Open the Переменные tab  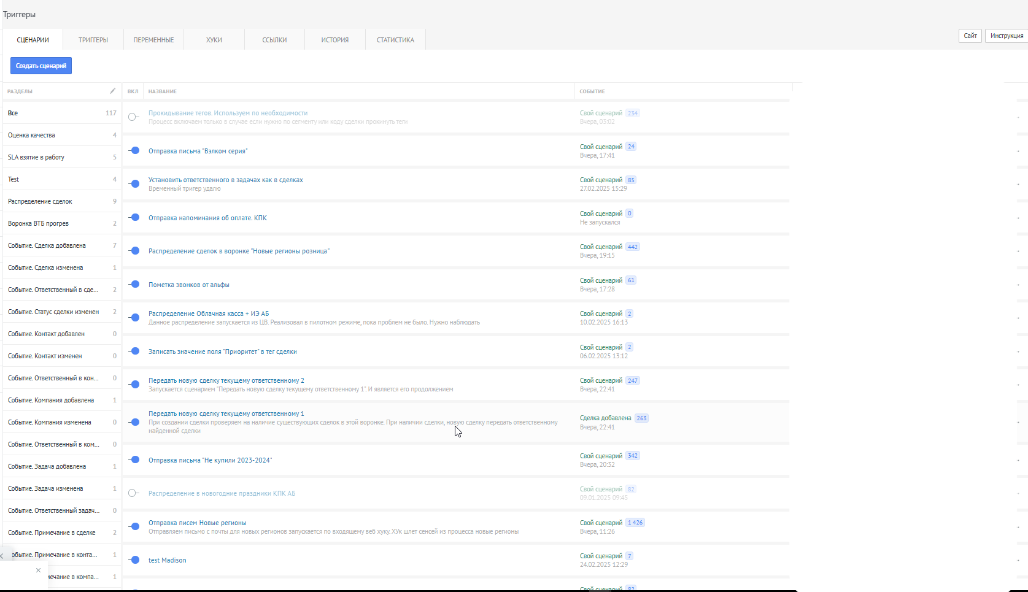pos(153,40)
